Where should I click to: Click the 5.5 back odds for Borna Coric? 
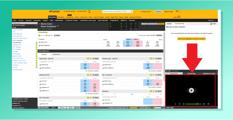[x=128, y=42]
